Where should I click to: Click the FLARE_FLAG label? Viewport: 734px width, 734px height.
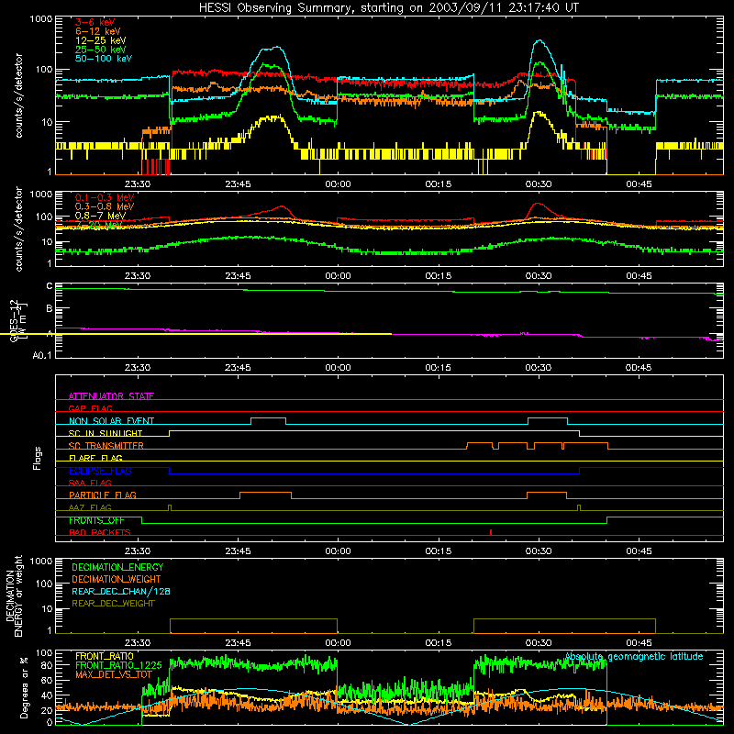click(x=95, y=458)
